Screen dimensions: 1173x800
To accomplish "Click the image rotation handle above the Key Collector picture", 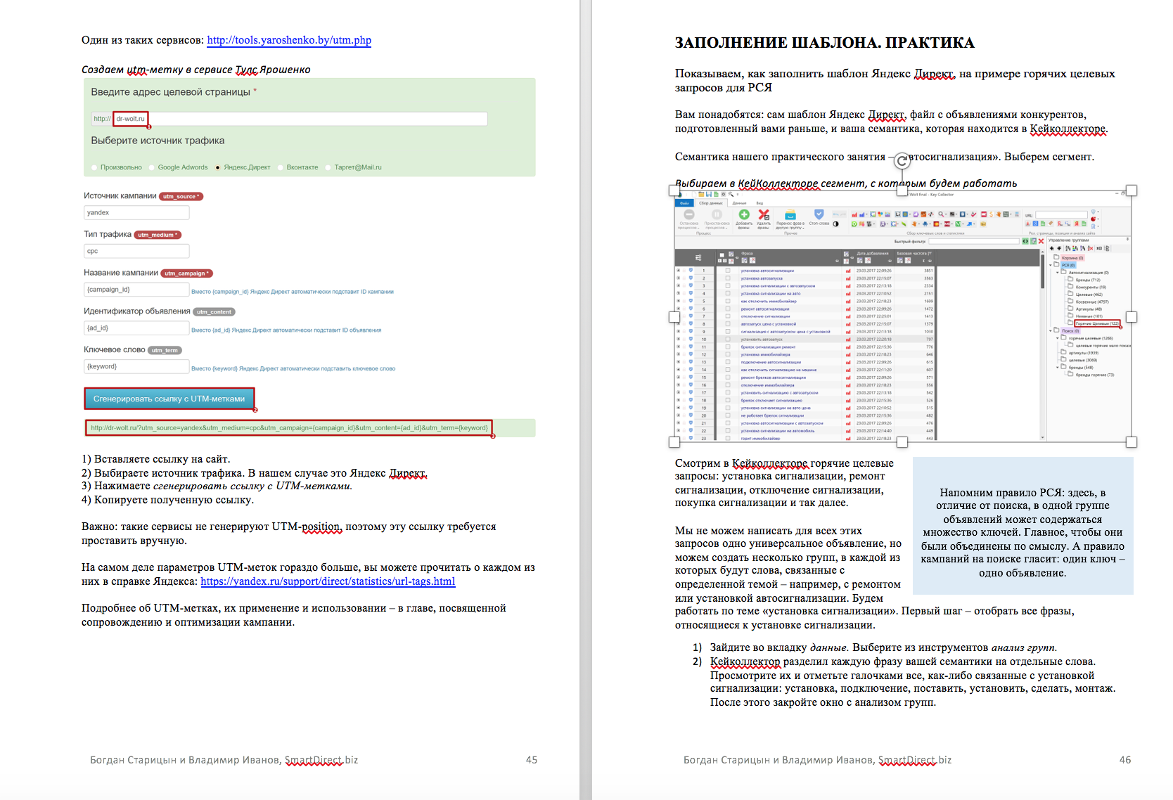I will 902,162.
